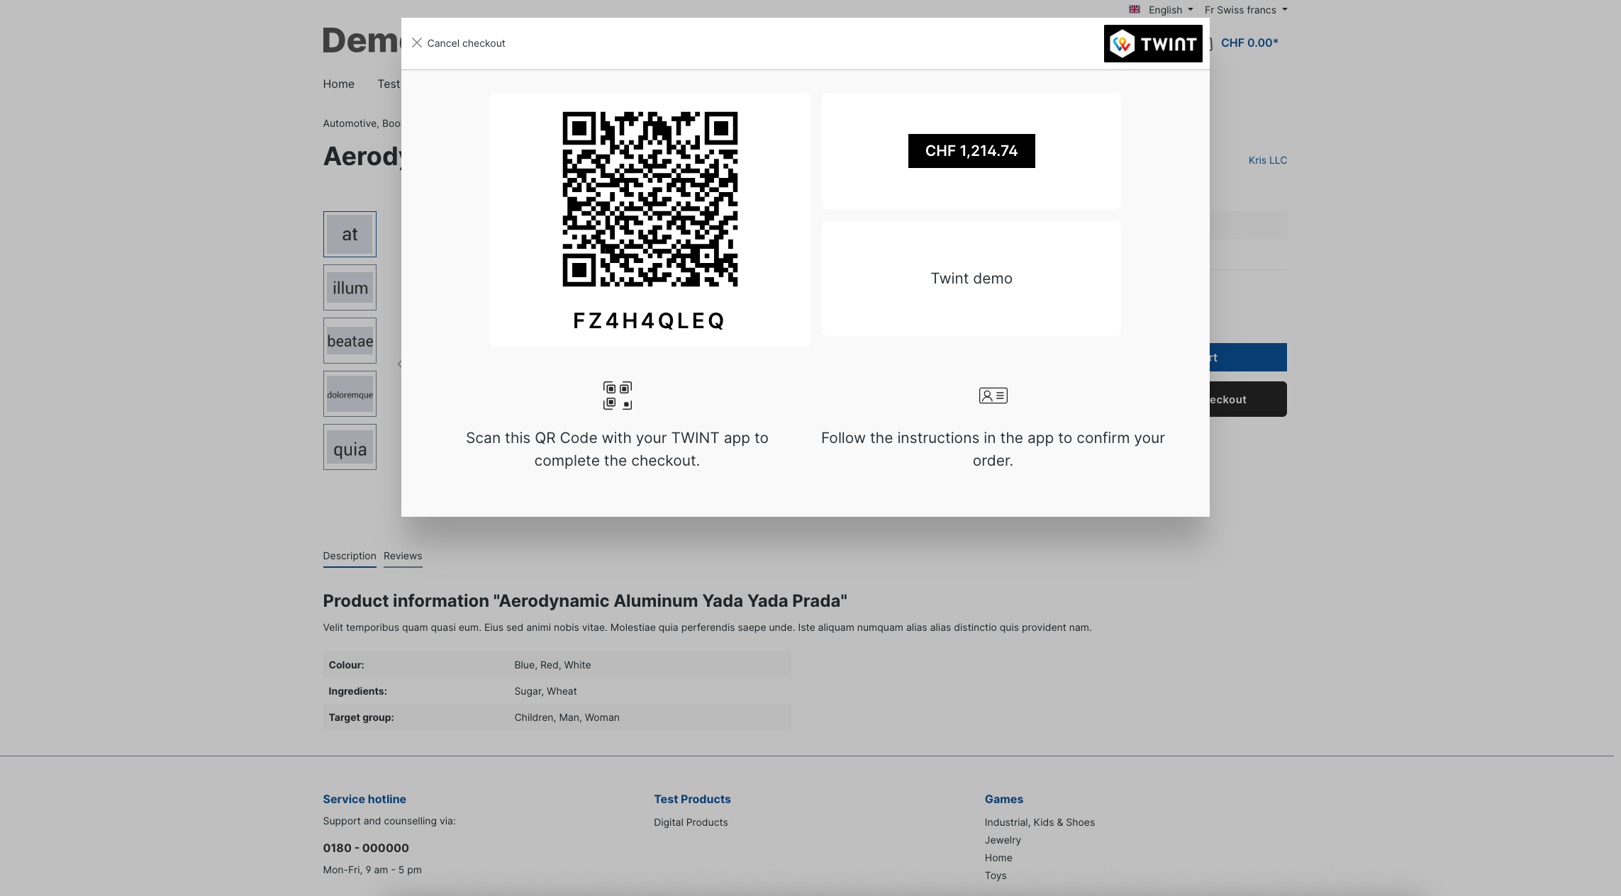Open the English language dropdown
This screenshot has height=896, width=1621.
[1170, 10]
